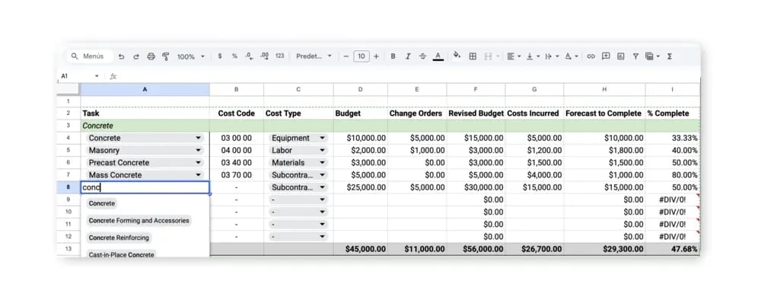Open dropdown on the Precast Concrete cell
Screen dimensions: 761x300
point(198,163)
